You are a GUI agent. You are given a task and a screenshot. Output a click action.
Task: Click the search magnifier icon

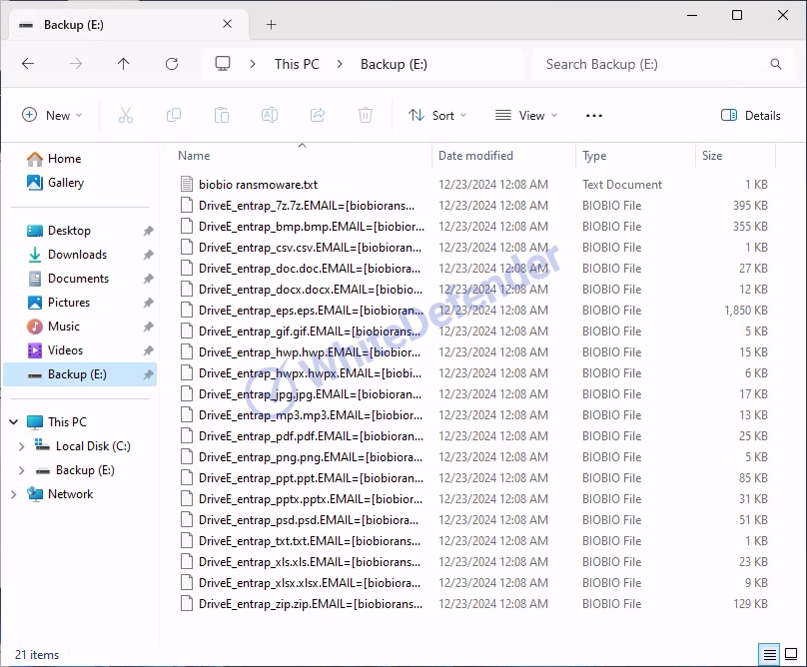coord(776,64)
